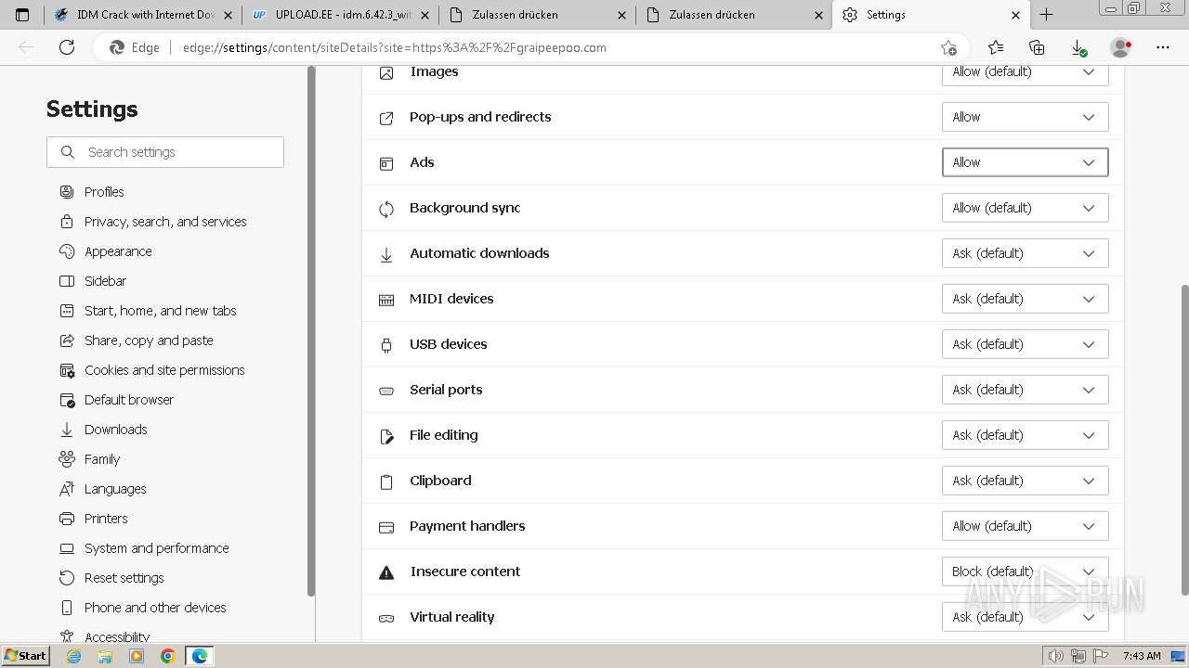Open the Automatic downloads dropdown
Image resolution: width=1189 pixels, height=668 pixels.
[1025, 253]
